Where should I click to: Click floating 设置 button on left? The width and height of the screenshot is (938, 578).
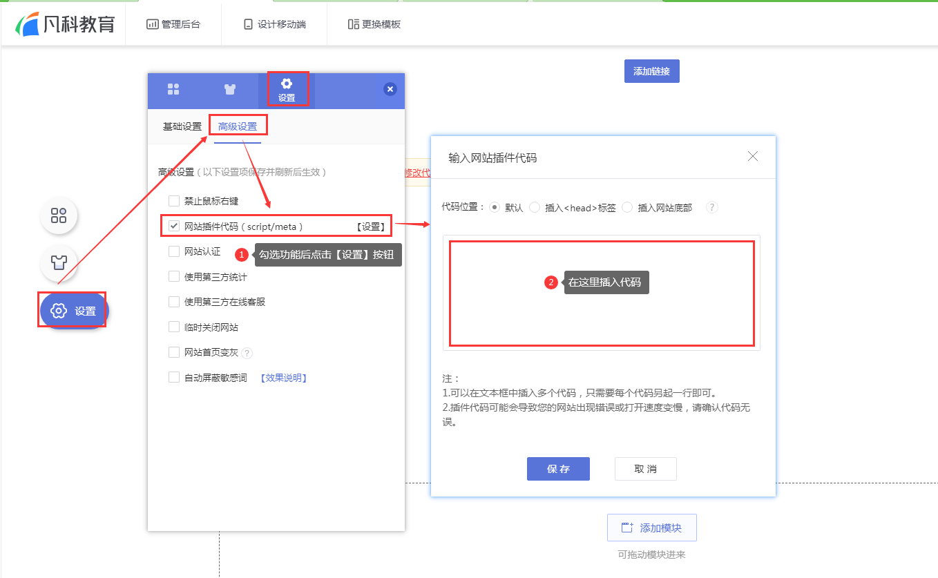(74, 311)
